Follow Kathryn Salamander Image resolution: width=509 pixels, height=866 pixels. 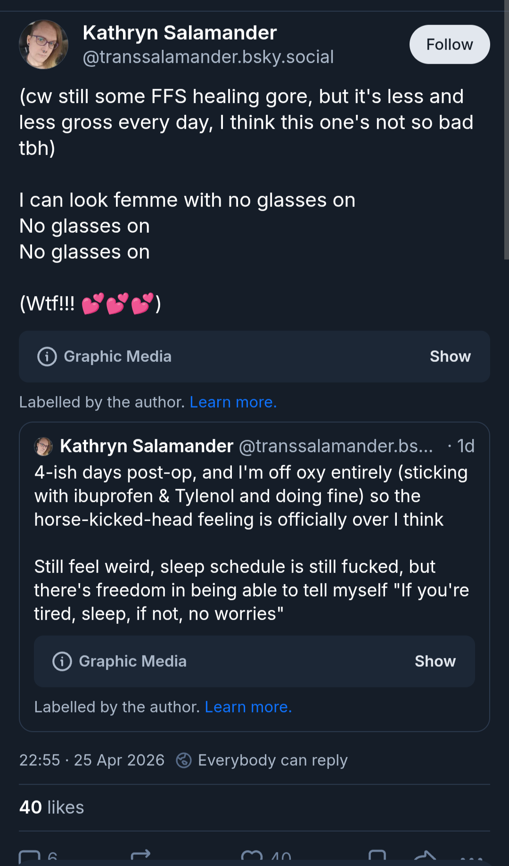pos(450,44)
